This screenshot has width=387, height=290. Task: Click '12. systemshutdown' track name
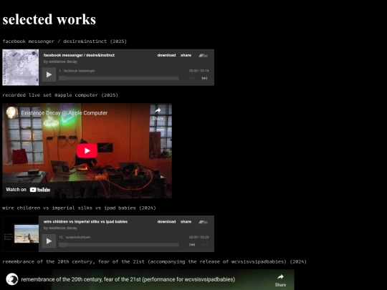tap(75, 237)
